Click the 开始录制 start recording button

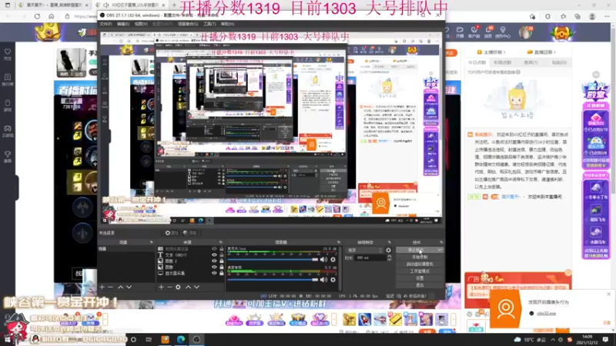[420, 257]
